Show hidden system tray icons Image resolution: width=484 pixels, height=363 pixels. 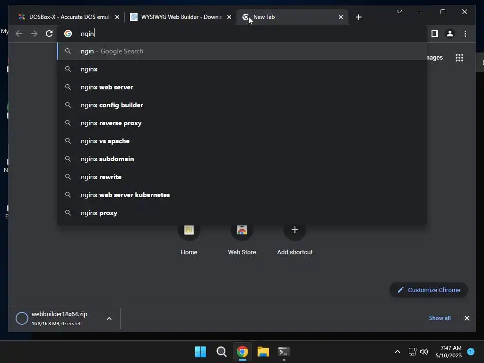[x=397, y=352]
